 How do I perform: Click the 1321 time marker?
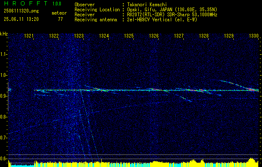(29, 35)
